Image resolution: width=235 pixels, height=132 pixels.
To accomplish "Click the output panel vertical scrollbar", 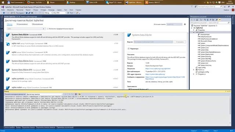I will point(230,110).
